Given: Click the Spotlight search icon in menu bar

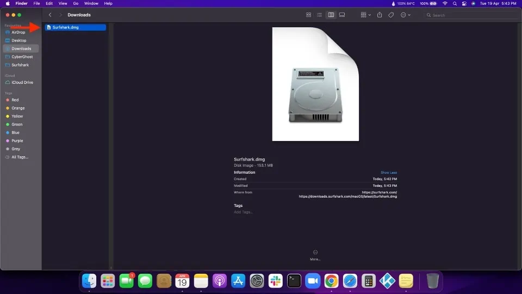Looking at the screenshot, I should coord(455,4).
